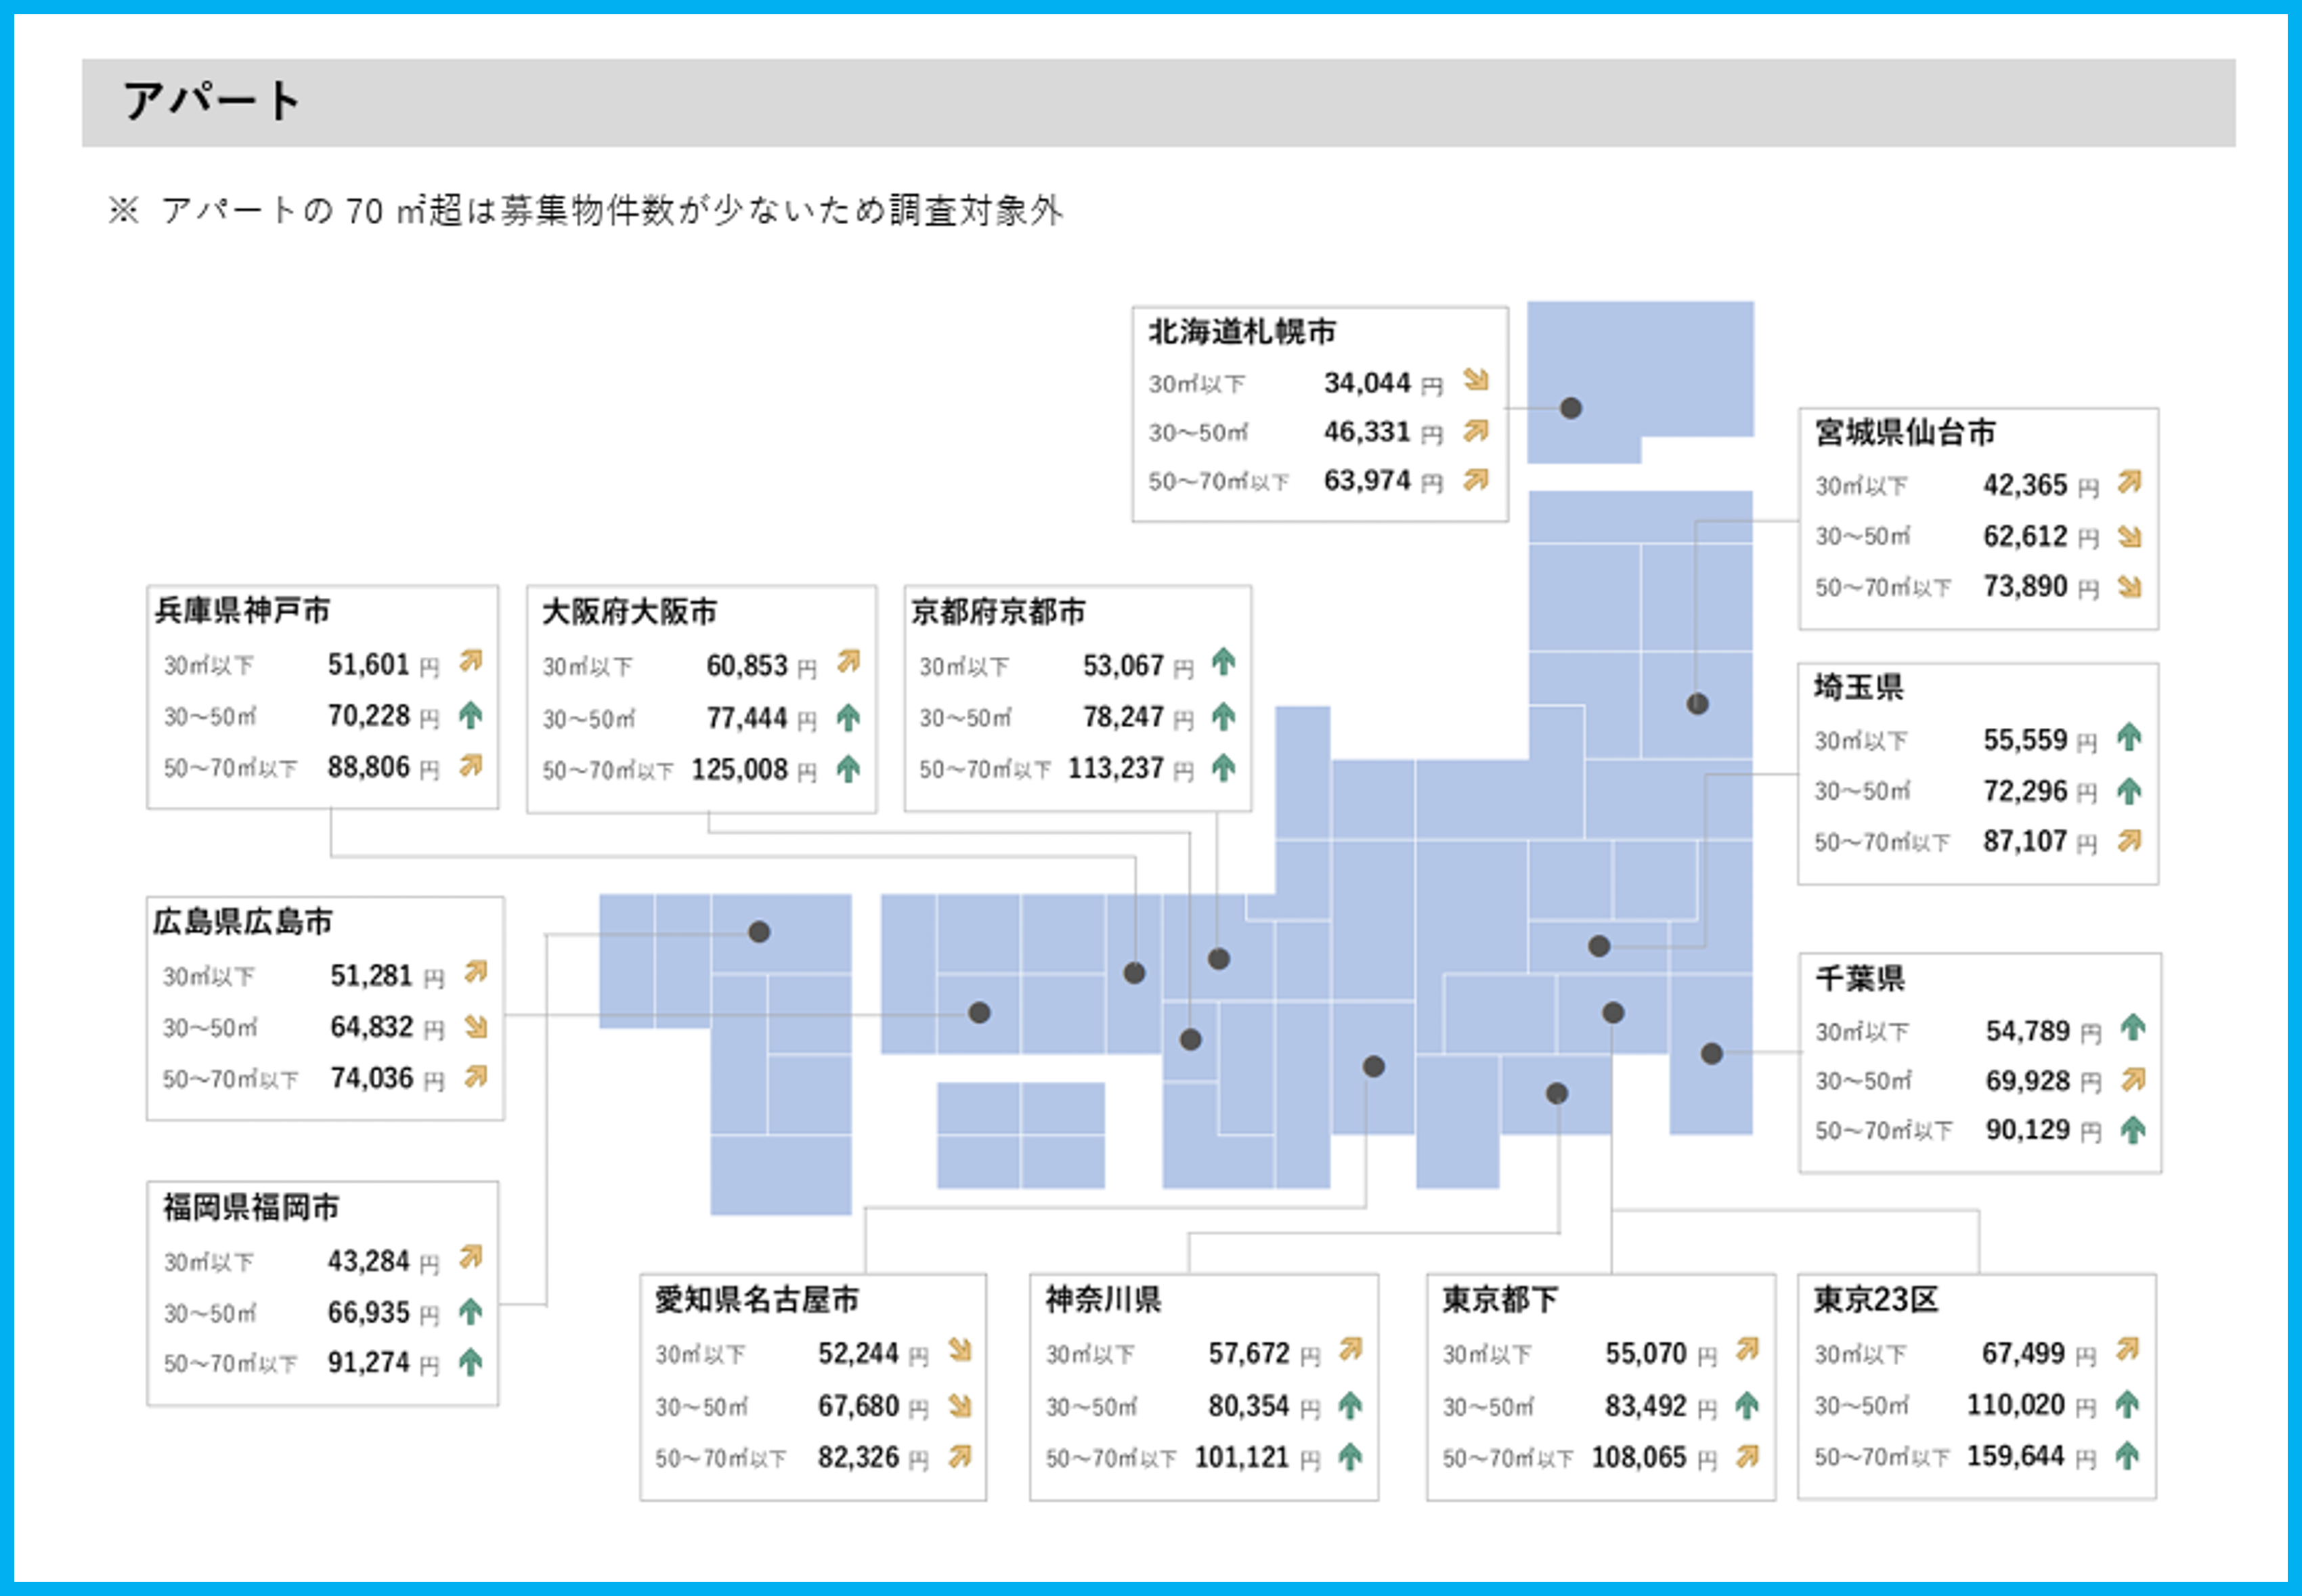Click the green arrow beside Chiba 54,789 yen
The height and width of the screenshot is (1596, 2302).
2133,1027
